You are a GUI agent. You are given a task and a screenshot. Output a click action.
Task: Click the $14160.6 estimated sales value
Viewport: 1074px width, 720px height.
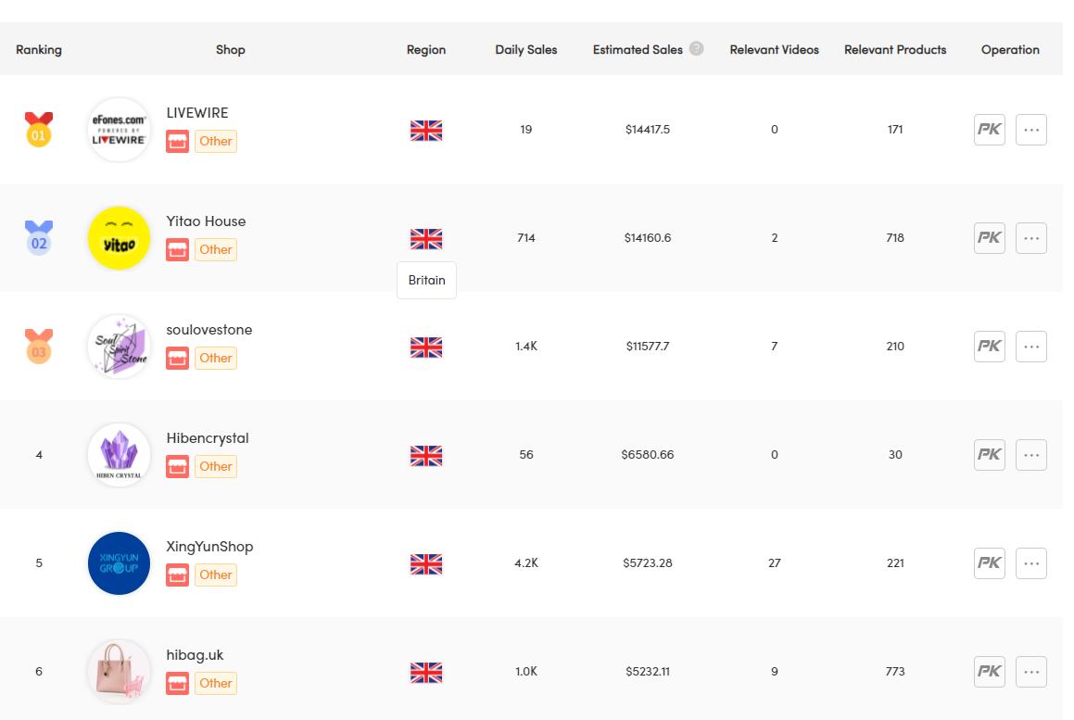click(648, 238)
